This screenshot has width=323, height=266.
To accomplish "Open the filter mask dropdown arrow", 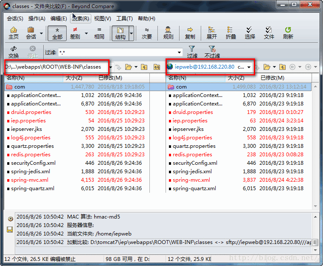I will point(180,53).
